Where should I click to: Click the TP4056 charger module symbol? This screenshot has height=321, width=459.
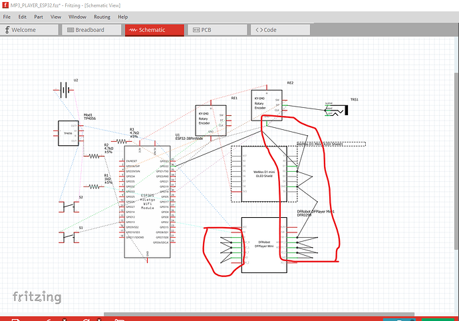pos(67,134)
